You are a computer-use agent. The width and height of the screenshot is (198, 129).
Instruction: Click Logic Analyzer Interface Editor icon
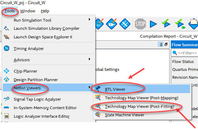7,116
